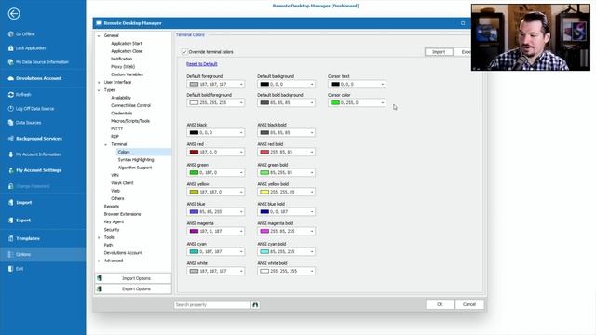This screenshot has height=335, width=596.
Task: Open ANSI black bold dropdown
Action: (312, 133)
